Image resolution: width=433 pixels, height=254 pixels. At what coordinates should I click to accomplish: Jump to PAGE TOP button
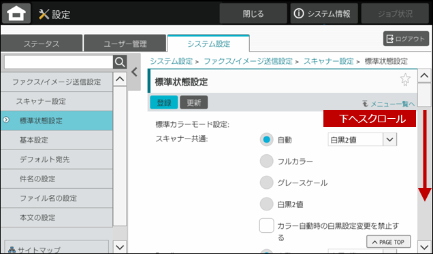coord(389,242)
